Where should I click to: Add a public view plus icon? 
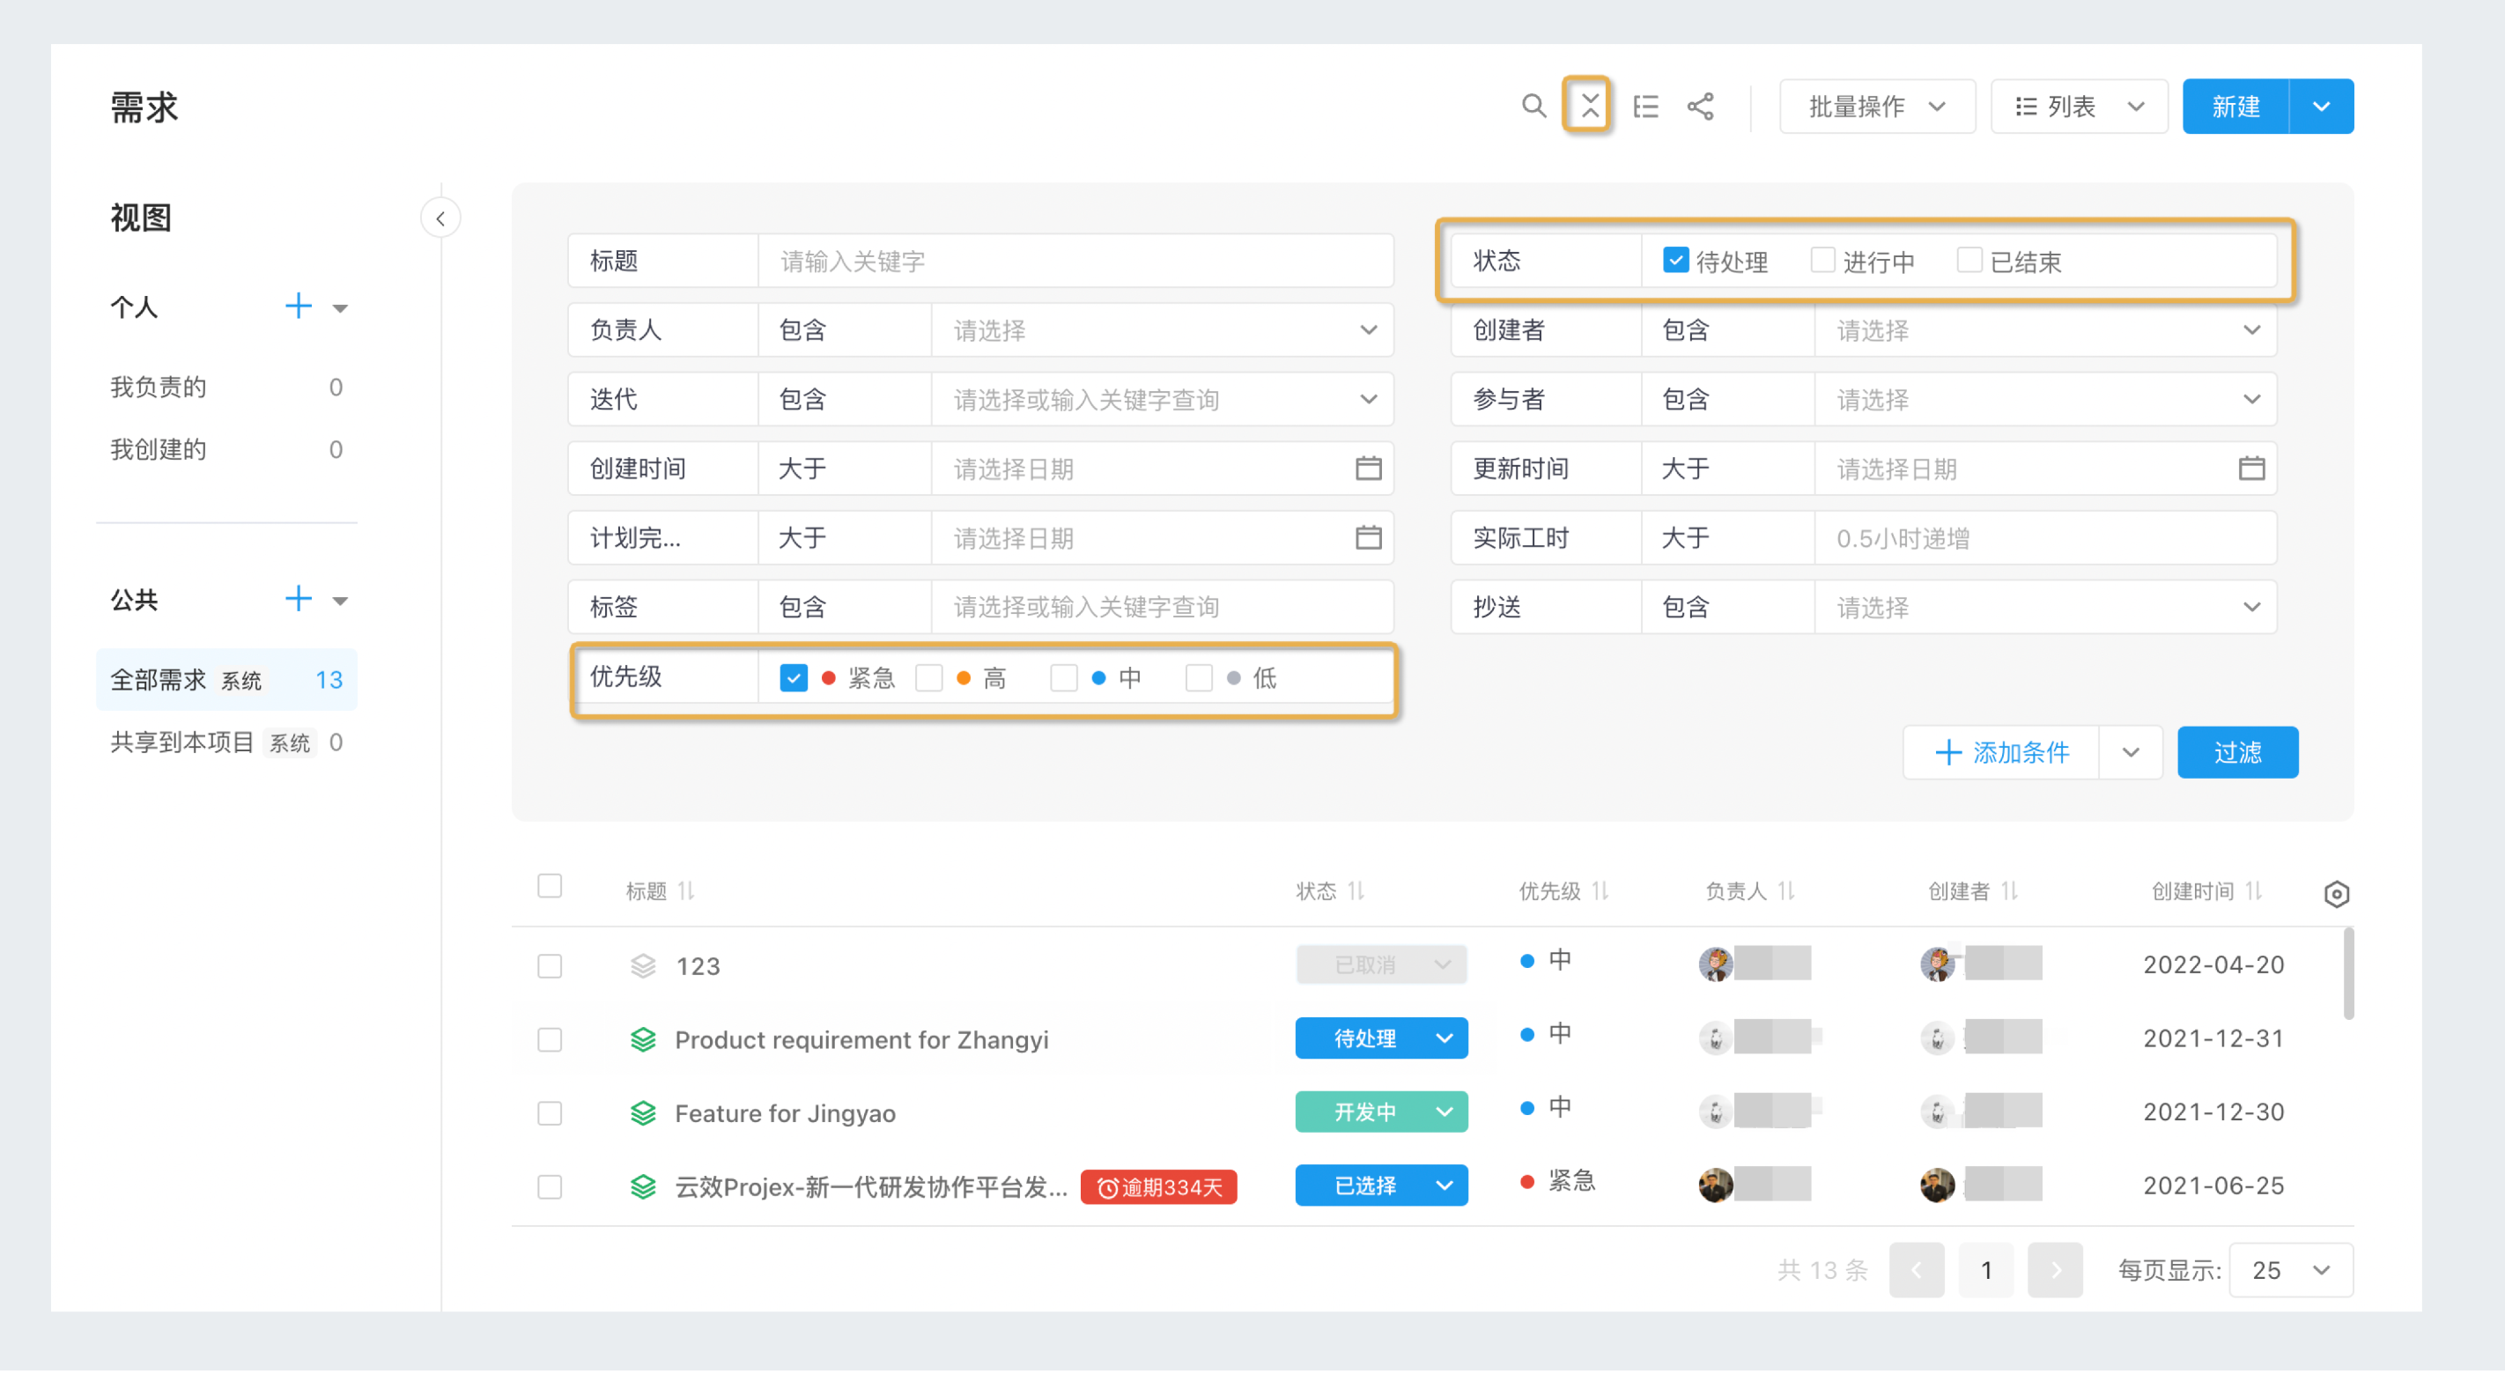(299, 599)
